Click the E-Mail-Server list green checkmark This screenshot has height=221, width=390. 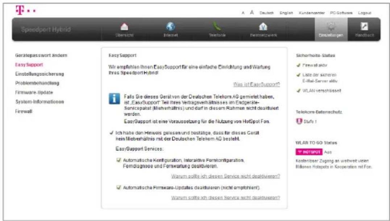(x=298, y=75)
